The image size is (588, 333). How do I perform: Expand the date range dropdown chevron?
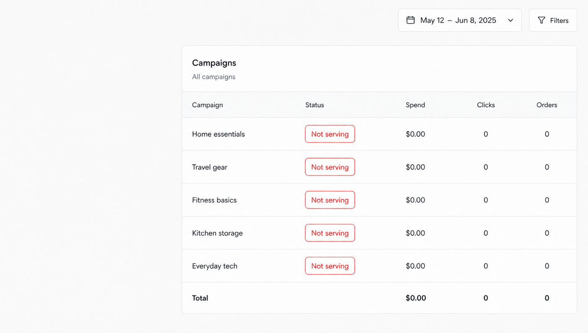[510, 20]
